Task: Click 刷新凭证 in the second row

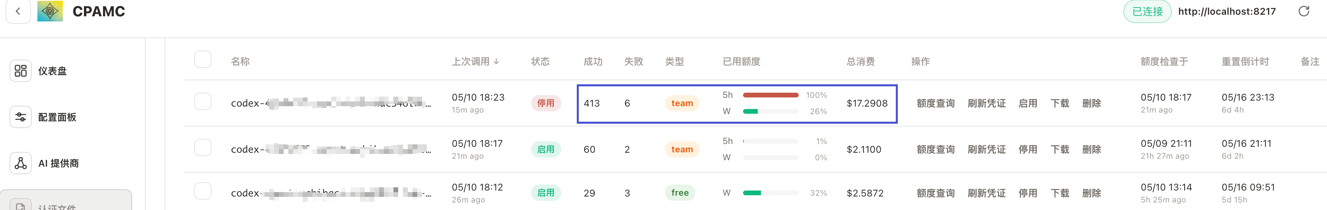Action: pos(986,149)
